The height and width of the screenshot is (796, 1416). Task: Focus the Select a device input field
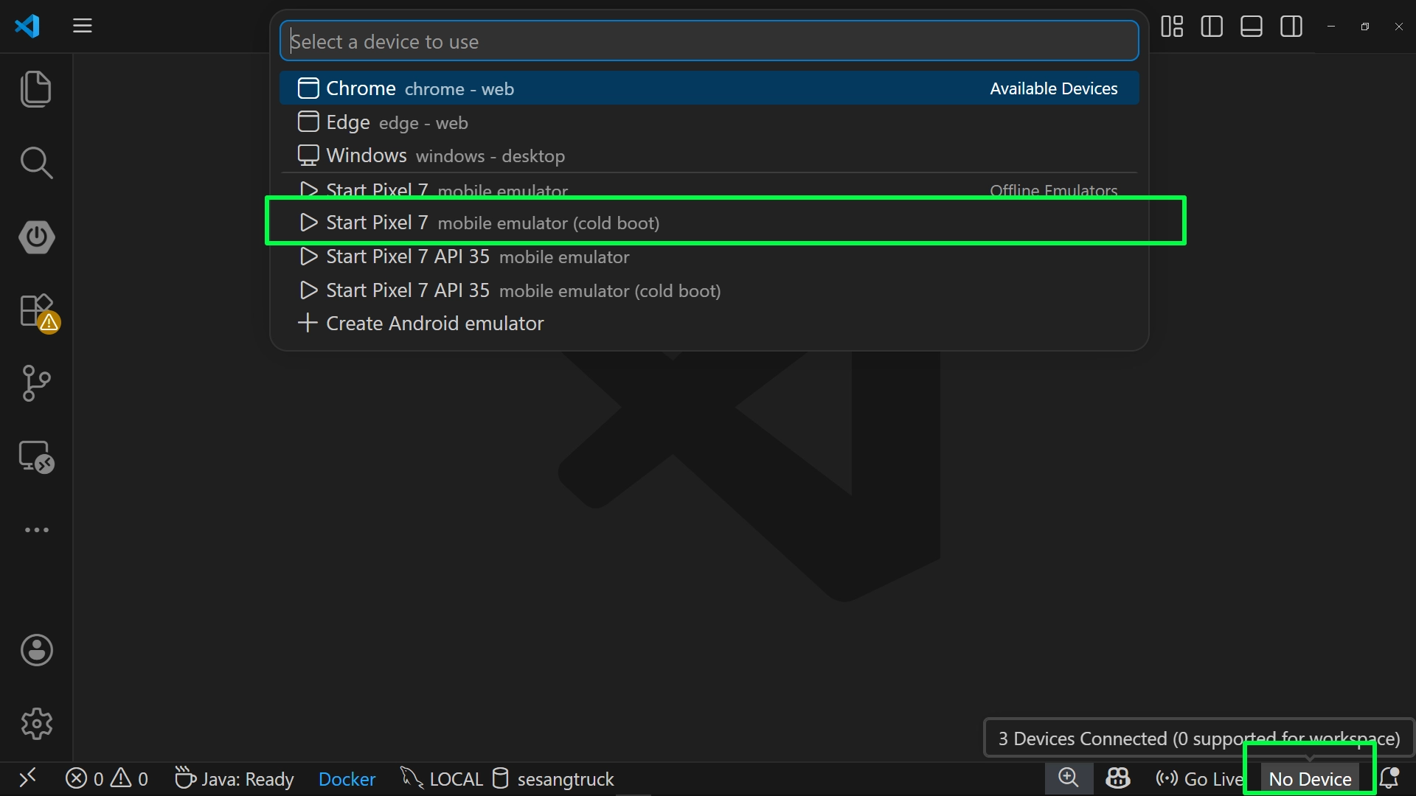(708, 42)
